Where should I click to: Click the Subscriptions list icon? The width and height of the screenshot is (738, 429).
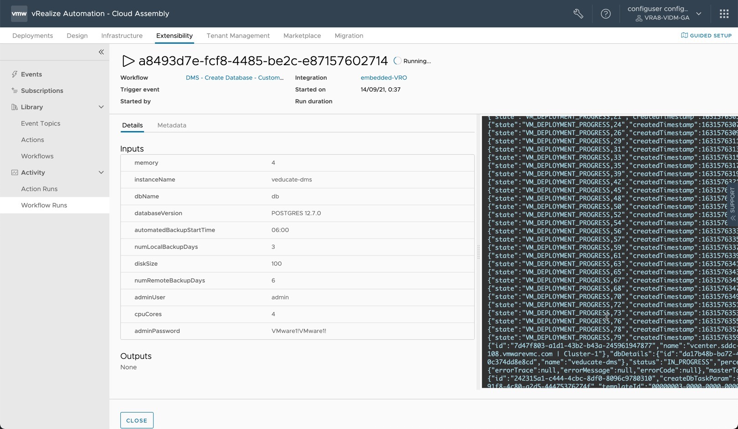click(x=14, y=90)
